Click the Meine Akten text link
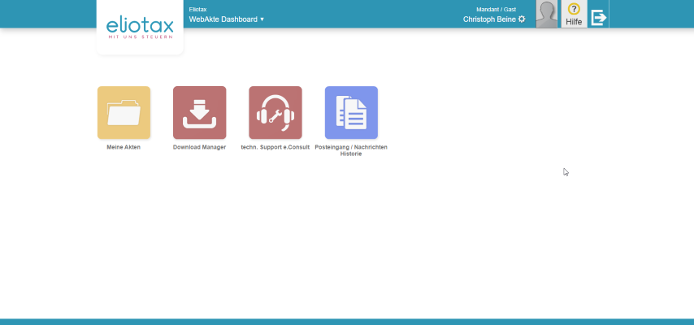Viewport: 694px width, 325px height. (124, 147)
